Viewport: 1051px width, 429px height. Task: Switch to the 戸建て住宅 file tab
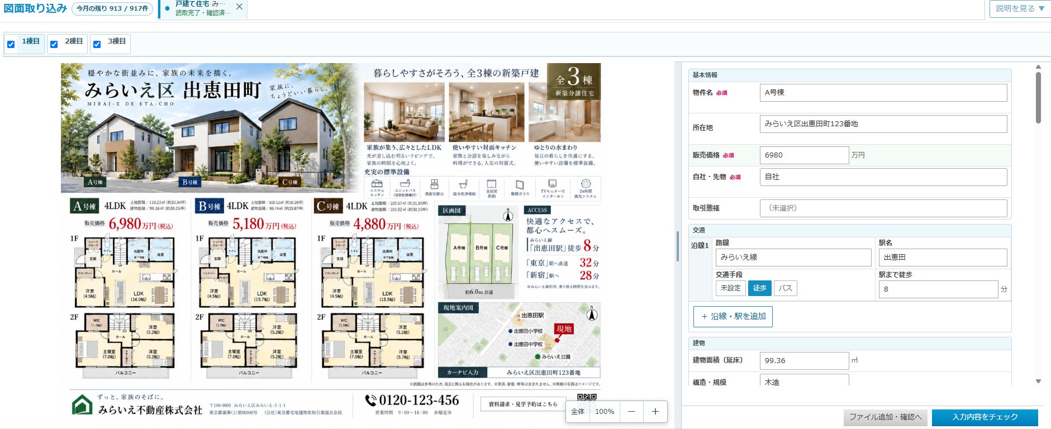(x=201, y=8)
